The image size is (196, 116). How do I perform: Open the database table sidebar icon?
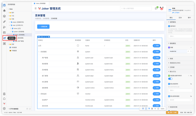coord(4,33)
